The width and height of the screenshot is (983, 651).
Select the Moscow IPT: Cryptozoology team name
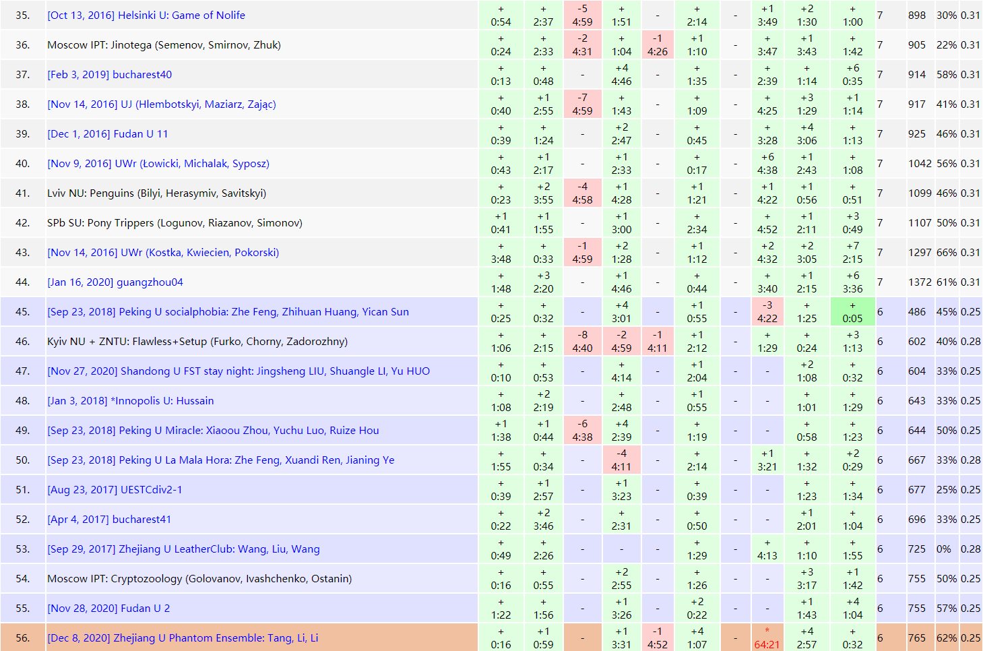tap(199, 579)
